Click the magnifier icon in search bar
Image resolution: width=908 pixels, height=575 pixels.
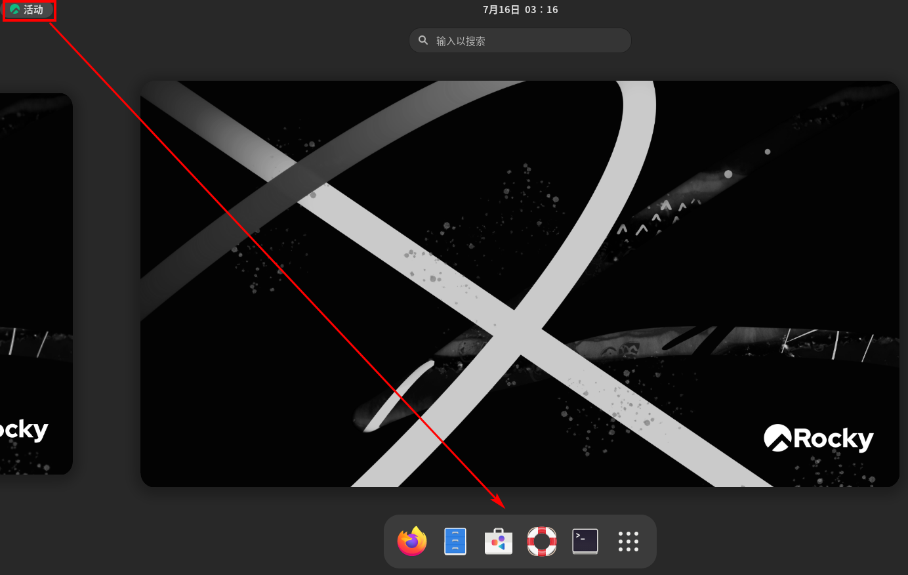click(423, 41)
